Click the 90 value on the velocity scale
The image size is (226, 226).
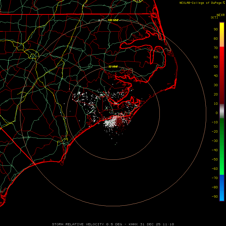216,29
